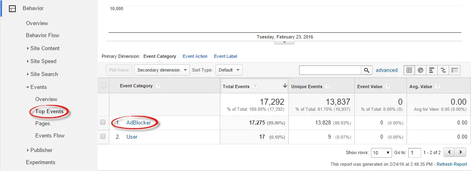471x171 pixels.
Task: Select the pivot table view icon
Action: [454, 70]
